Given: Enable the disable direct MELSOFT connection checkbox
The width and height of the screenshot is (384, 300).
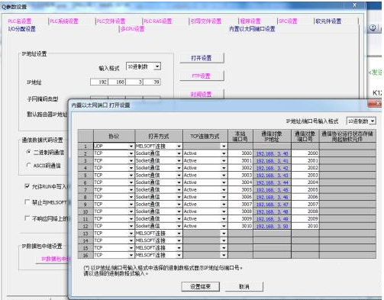Looking at the screenshot, I should tap(27, 202).
